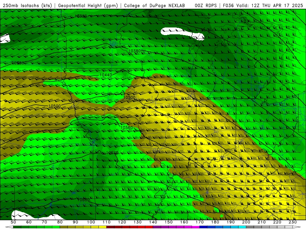
Task: Click the bright magenta swatch left of 170
Action: pos(196,227)
